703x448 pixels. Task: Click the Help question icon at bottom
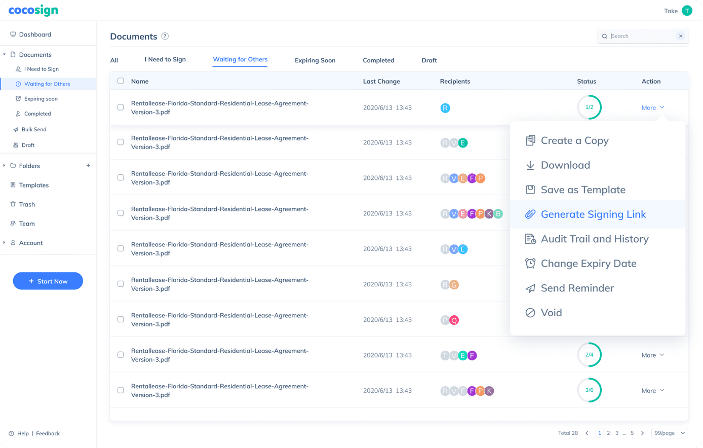[x=11, y=434]
